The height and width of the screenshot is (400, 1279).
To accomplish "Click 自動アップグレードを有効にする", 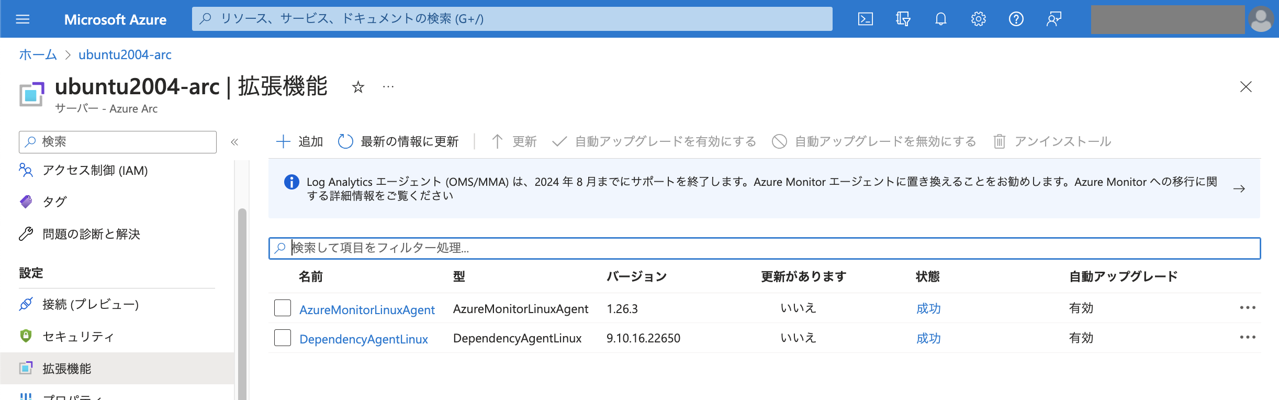I will coord(654,141).
